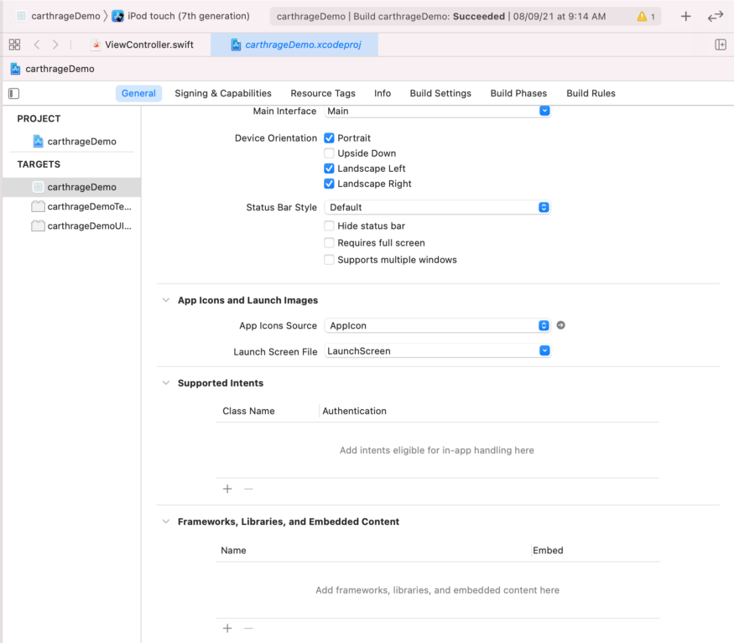Image resolution: width=734 pixels, height=643 pixels.
Task: Collapse Frameworks, Libraries, and Embedded Content section
Action: 166,521
